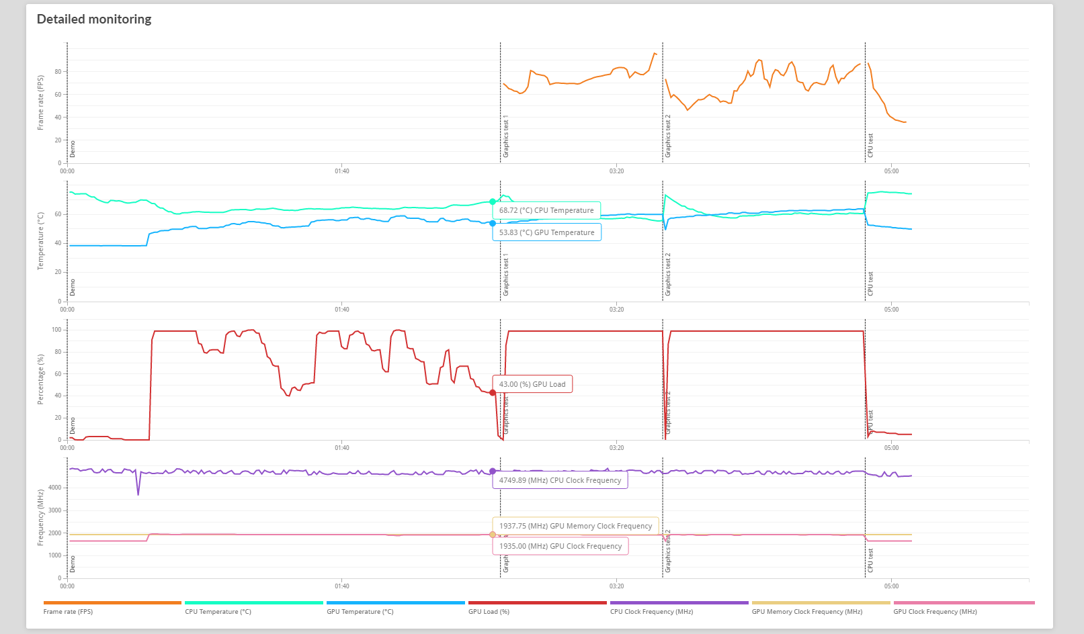This screenshot has width=1084, height=634.
Task: Click CPU test marker in frequency chart
Action: pyautogui.click(x=870, y=560)
